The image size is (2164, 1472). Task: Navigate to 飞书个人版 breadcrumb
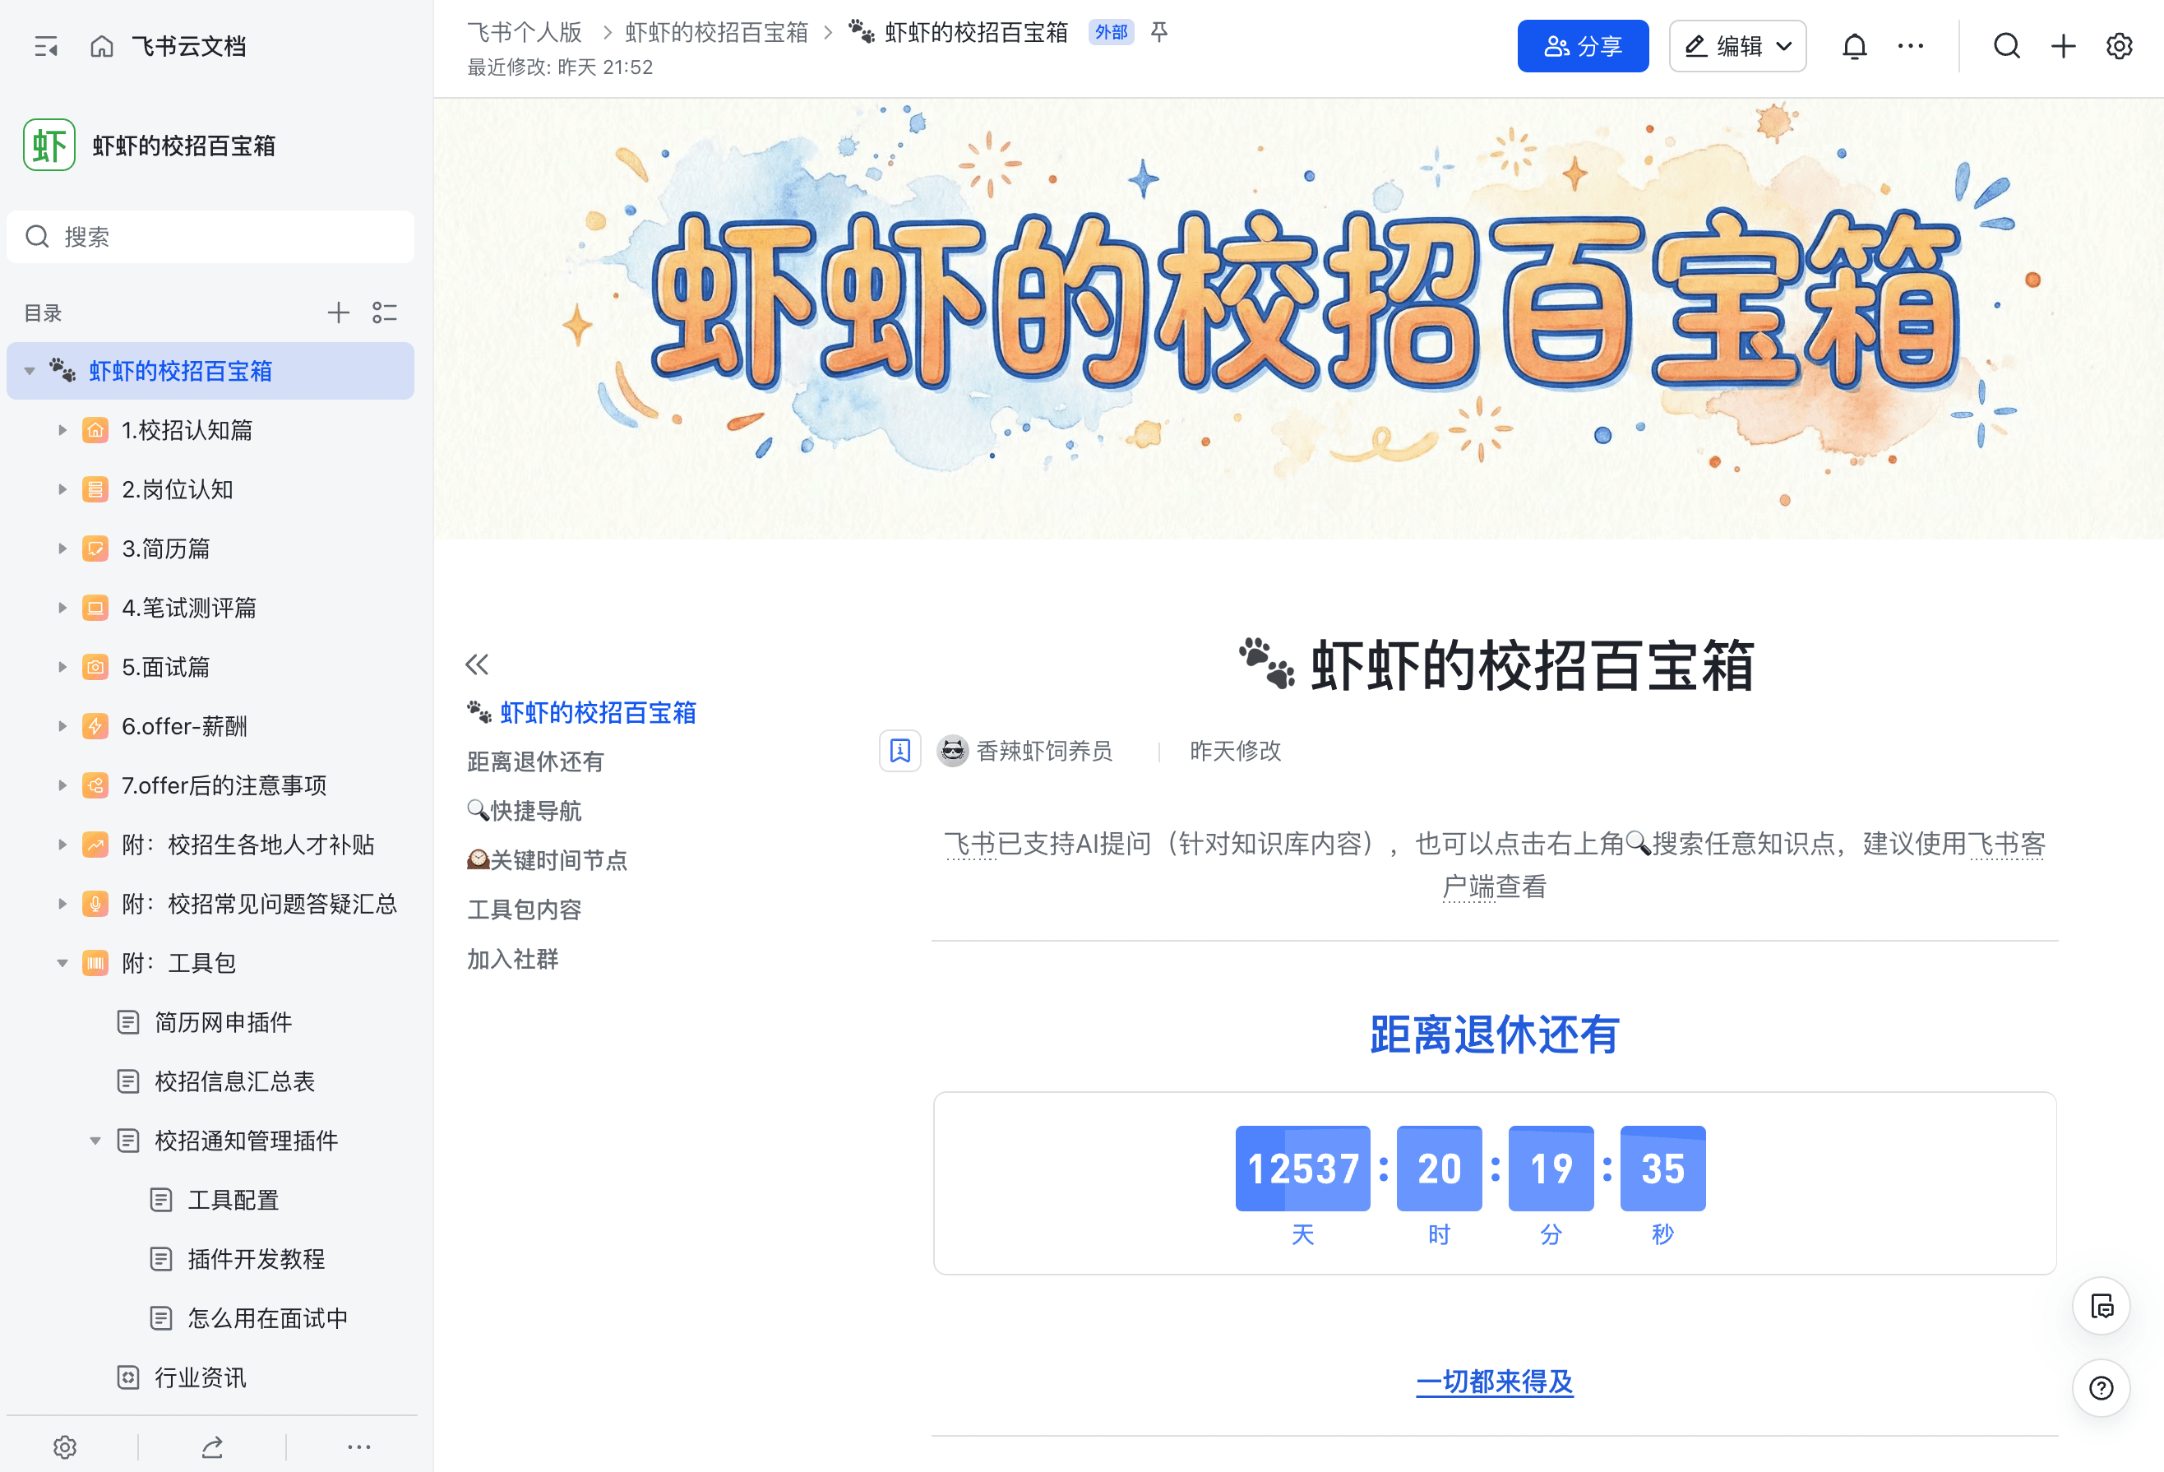pyautogui.click(x=525, y=31)
